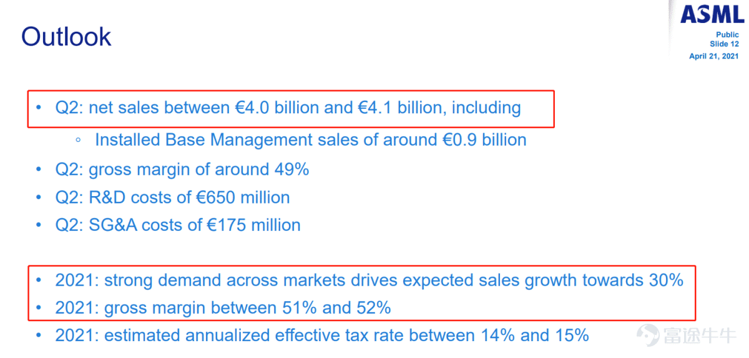Click the bullet before Q2 net sales
749x358 pixels.
tap(39, 108)
